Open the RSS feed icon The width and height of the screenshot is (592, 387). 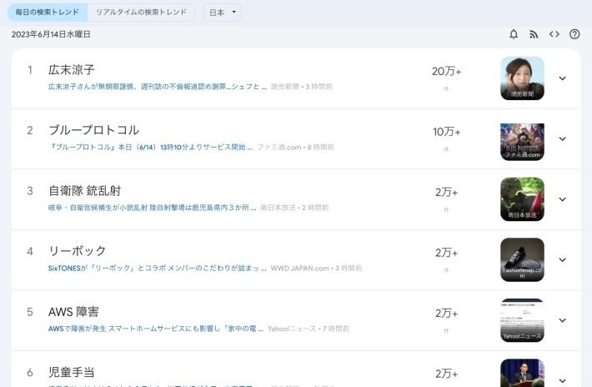pyautogui.click(x=534, y=34)
